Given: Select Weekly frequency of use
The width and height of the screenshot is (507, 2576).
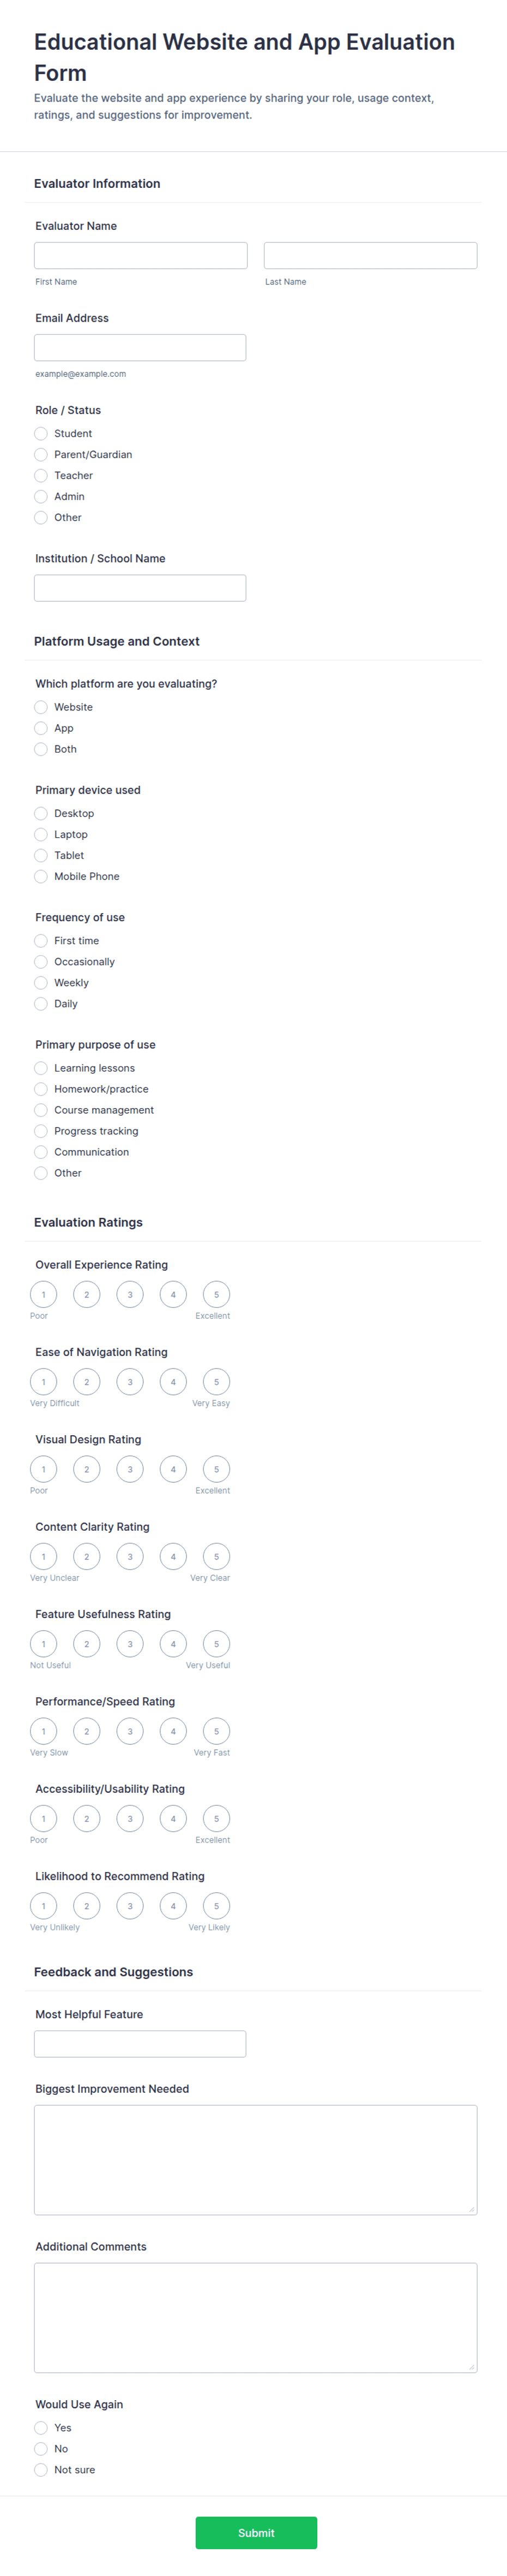Looking at the screenshot, I should 41,983.
